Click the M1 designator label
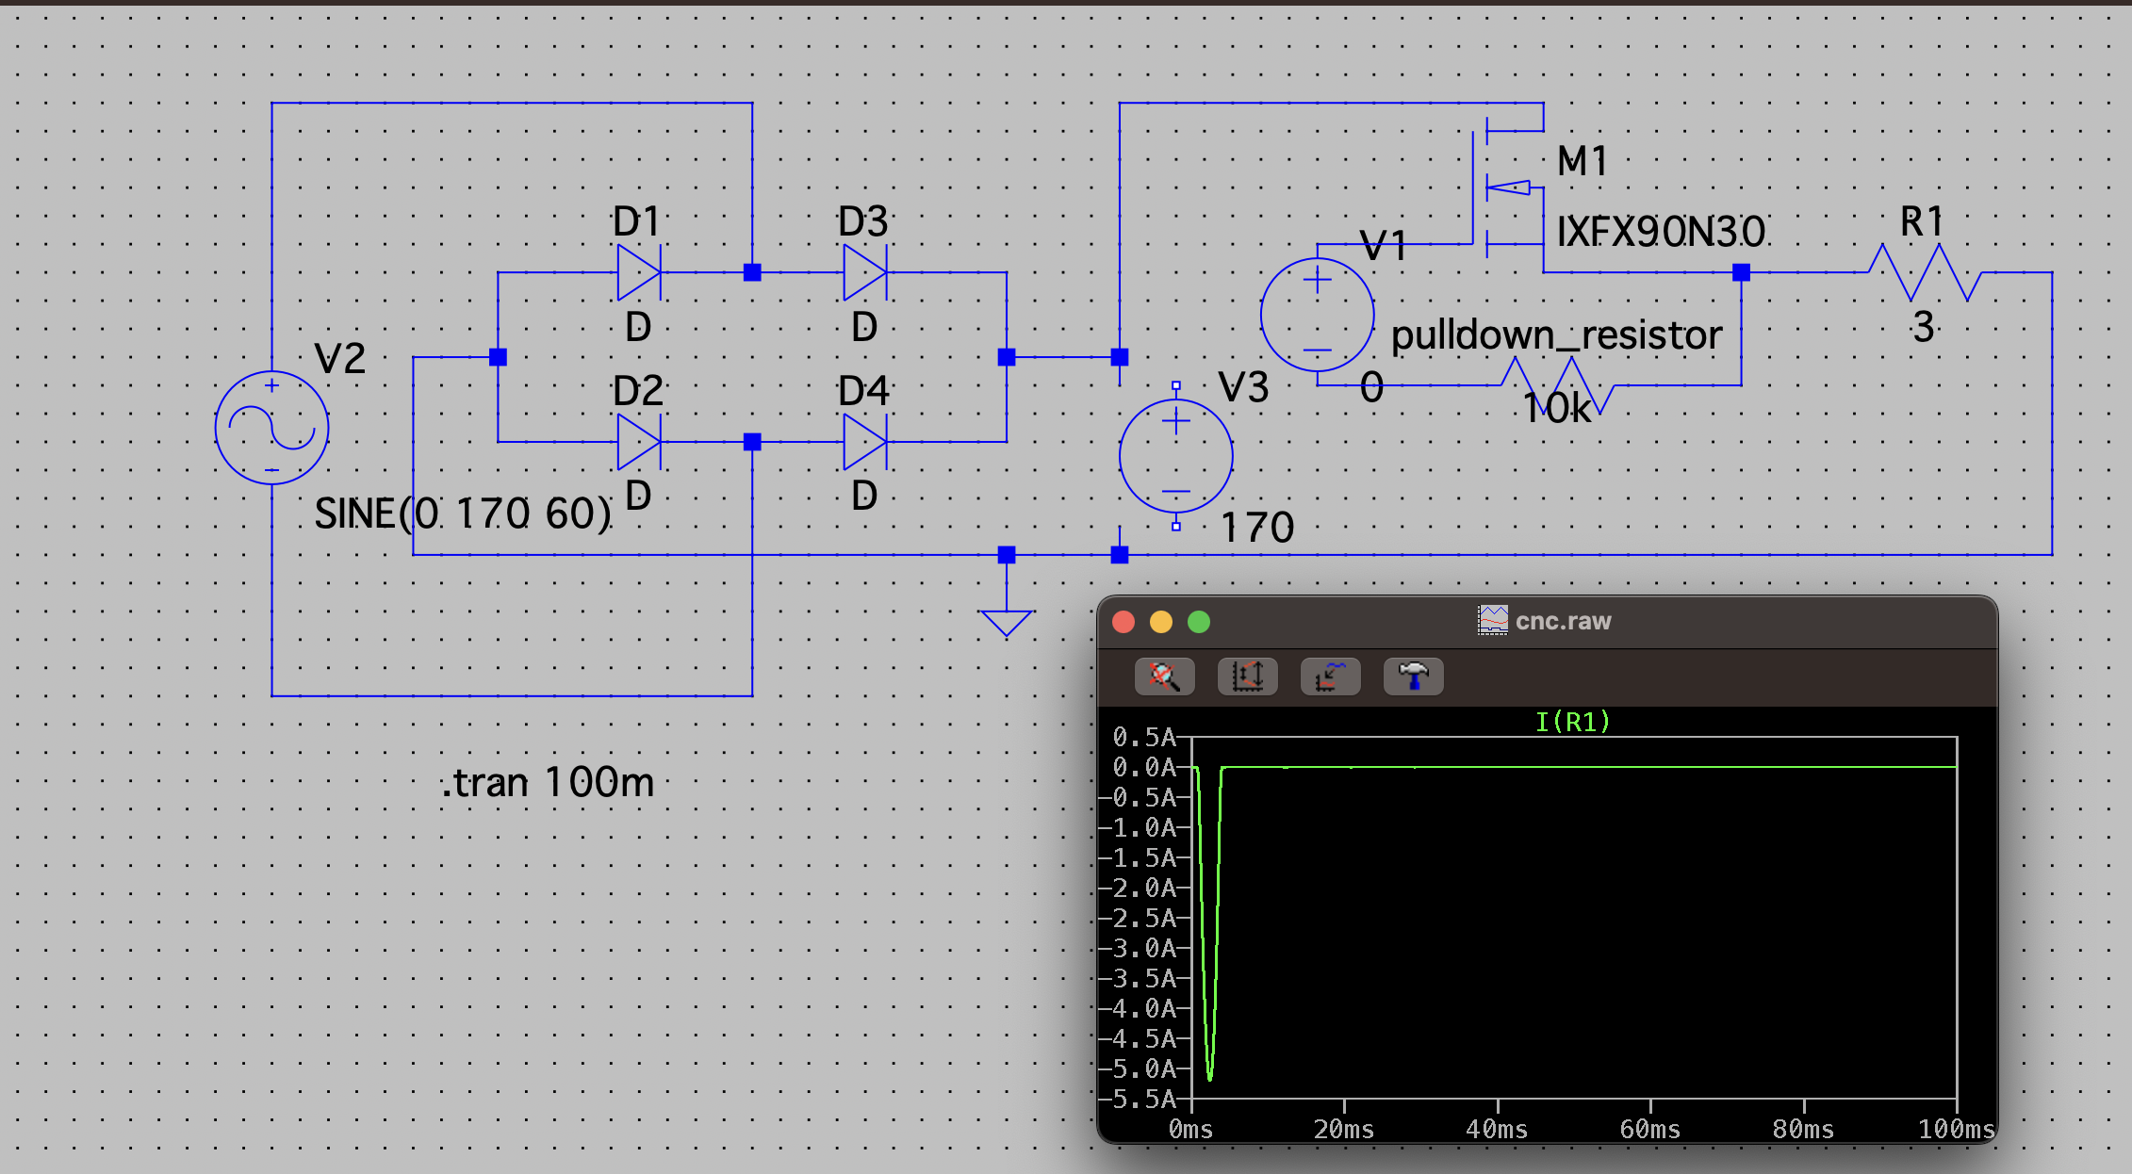 coord(1582,161)
